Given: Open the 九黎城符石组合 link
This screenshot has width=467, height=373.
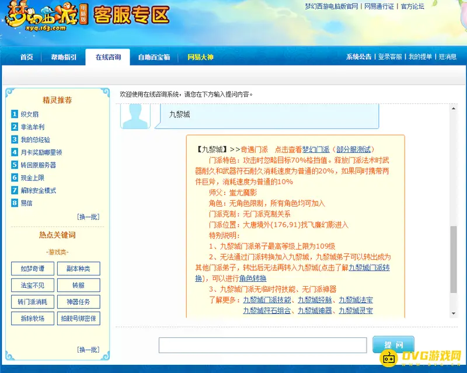Looking at the screenshot, I should coord(267,311).
